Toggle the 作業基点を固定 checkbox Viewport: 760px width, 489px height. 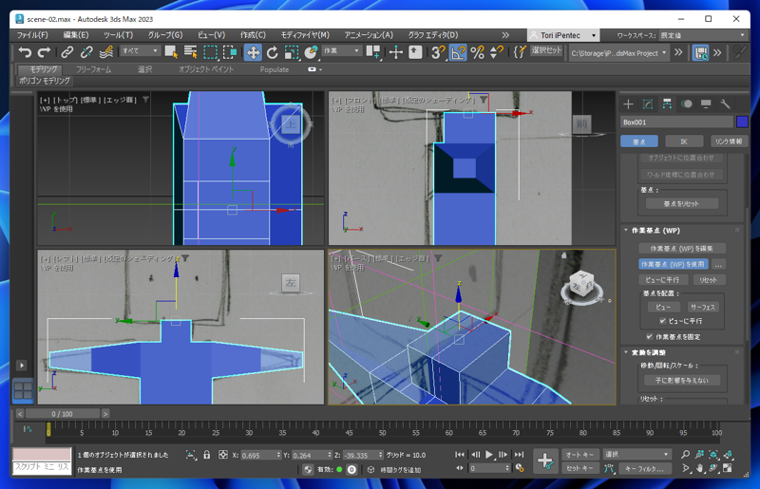649,336
